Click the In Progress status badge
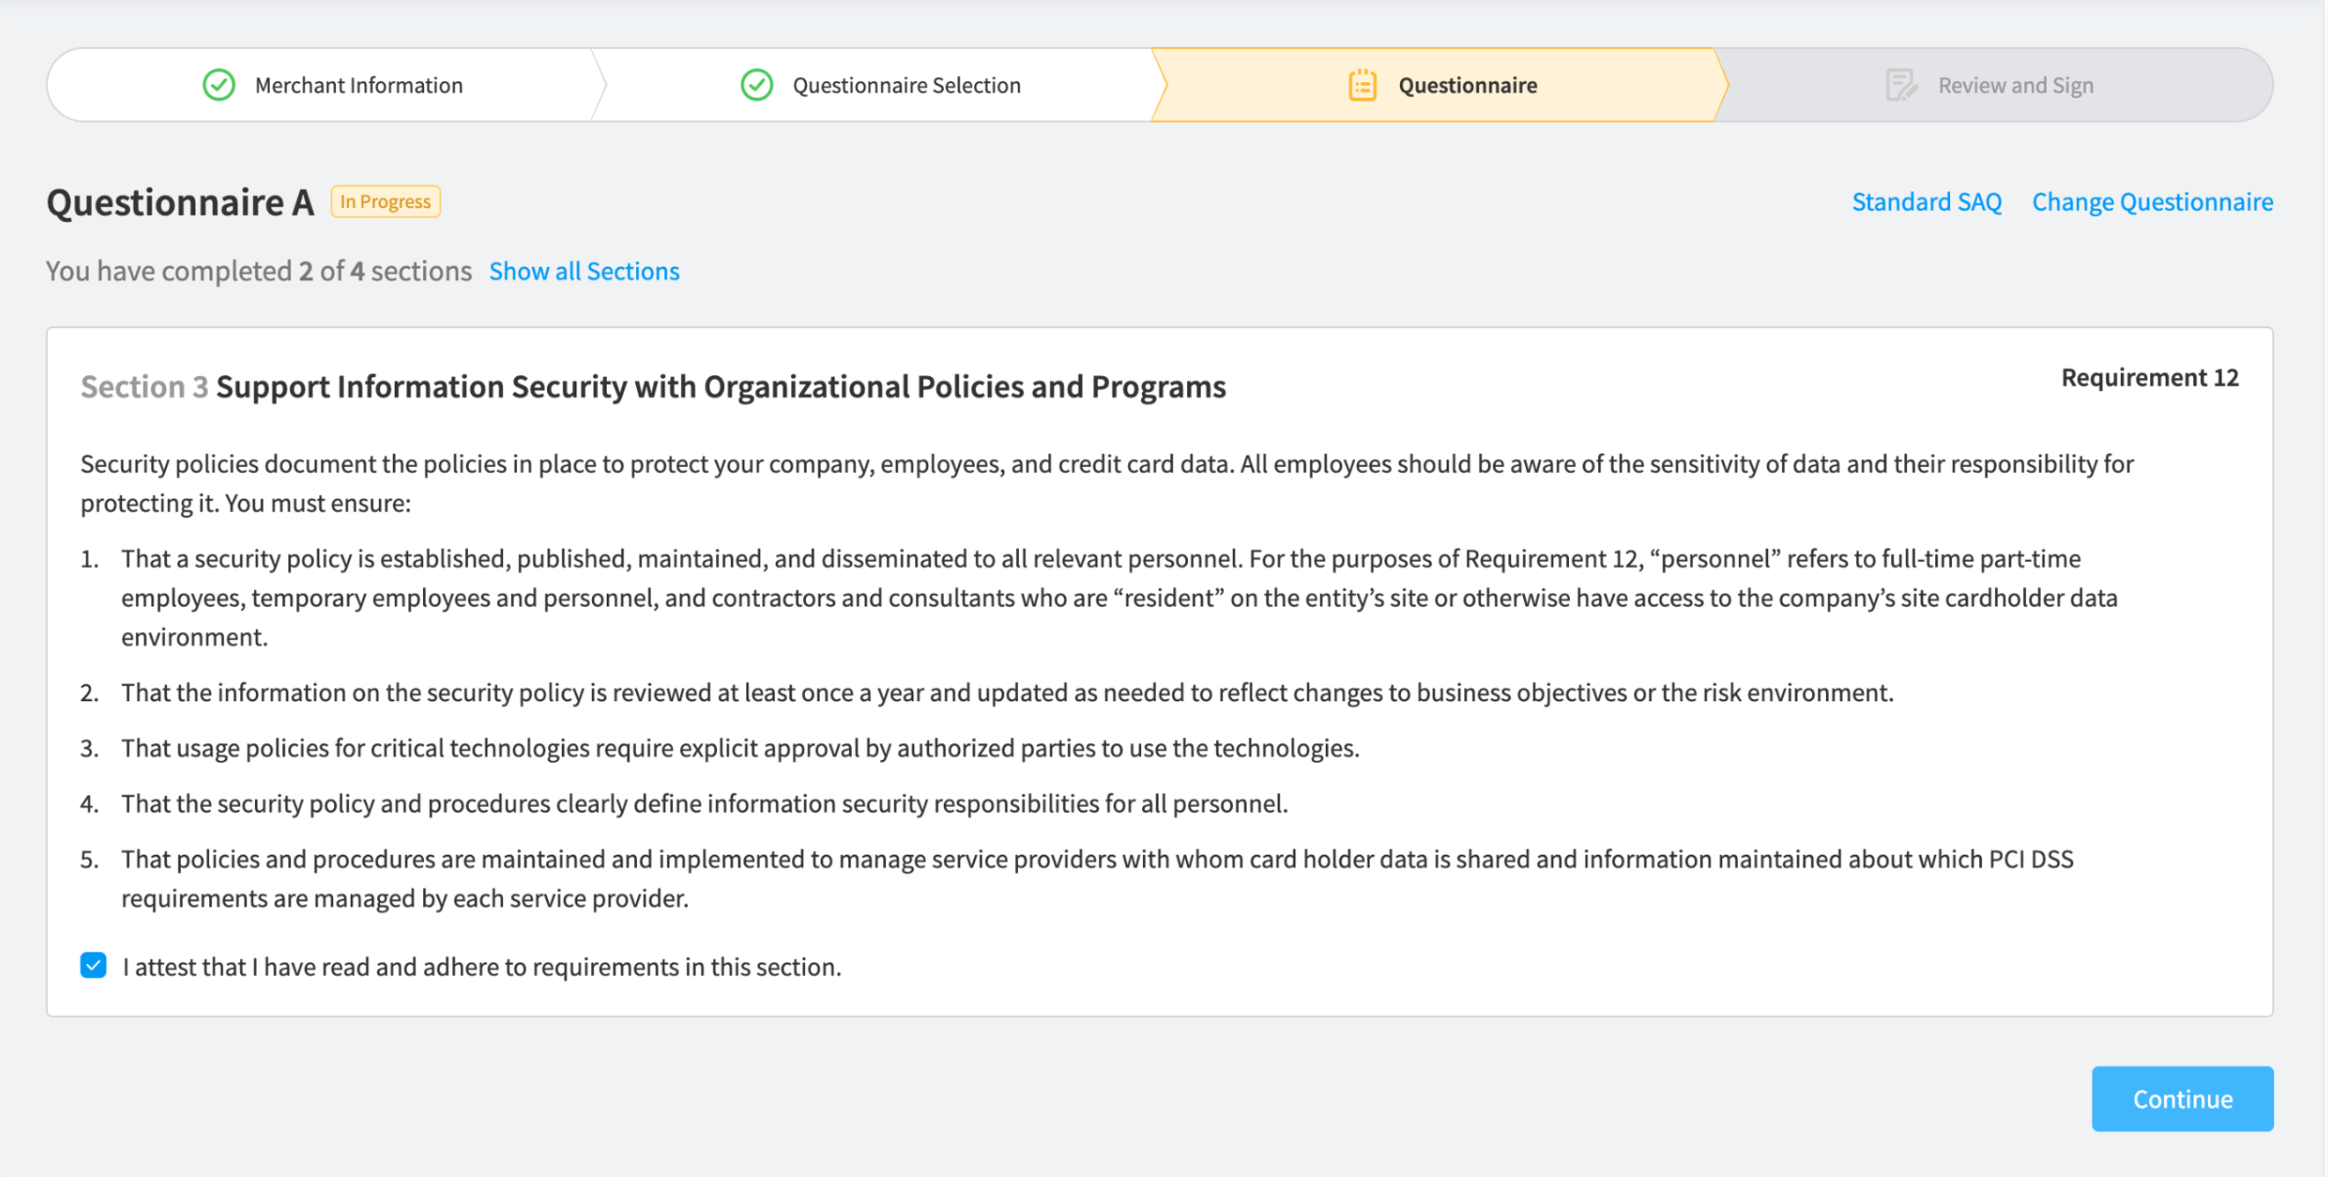This screenshot has width=2328, height=1177. point(386,201)
